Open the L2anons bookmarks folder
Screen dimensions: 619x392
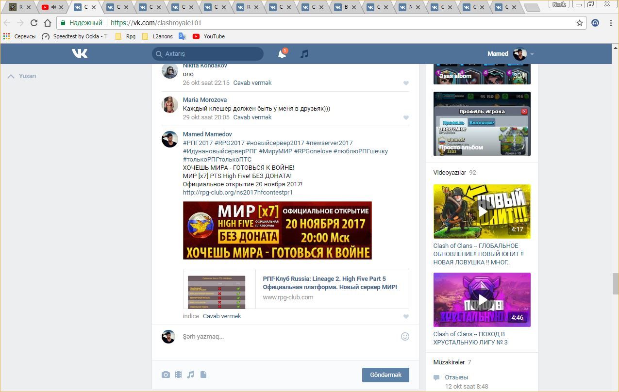click(x=157, y=36)
